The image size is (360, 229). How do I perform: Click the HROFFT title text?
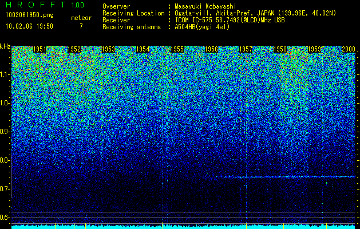click(x=35, y=5)
